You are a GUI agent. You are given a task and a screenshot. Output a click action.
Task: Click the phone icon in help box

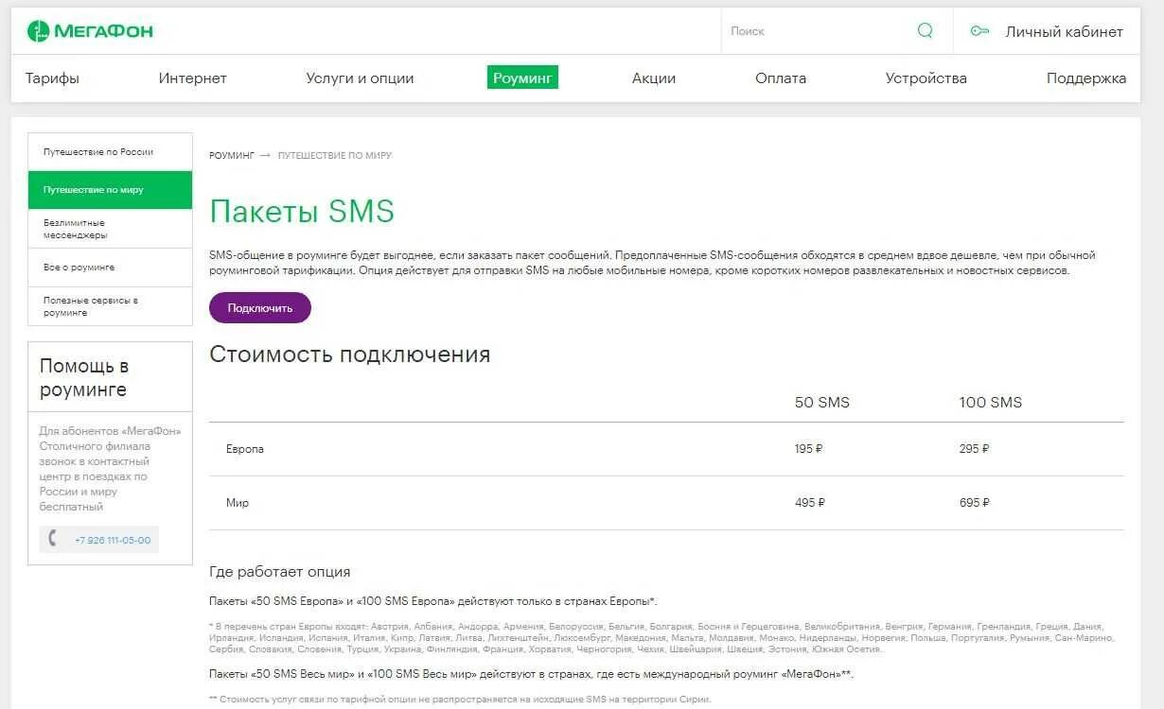tap(53, 539)
